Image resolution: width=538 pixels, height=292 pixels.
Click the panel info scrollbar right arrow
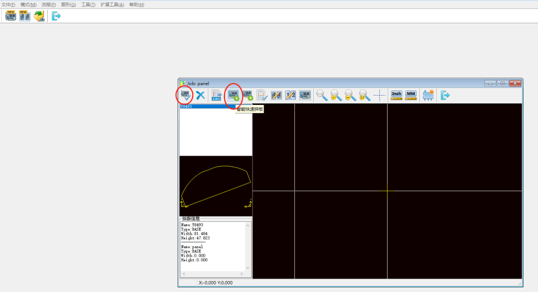tap(242, 274)
